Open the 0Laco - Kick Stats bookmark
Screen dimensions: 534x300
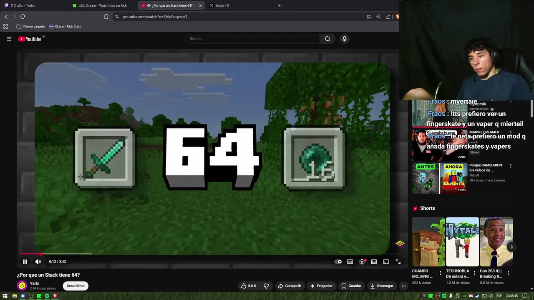(65, 26)
